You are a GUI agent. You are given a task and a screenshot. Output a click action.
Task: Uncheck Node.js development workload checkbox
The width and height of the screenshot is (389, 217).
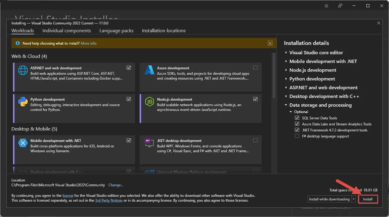tap(255, 99)
